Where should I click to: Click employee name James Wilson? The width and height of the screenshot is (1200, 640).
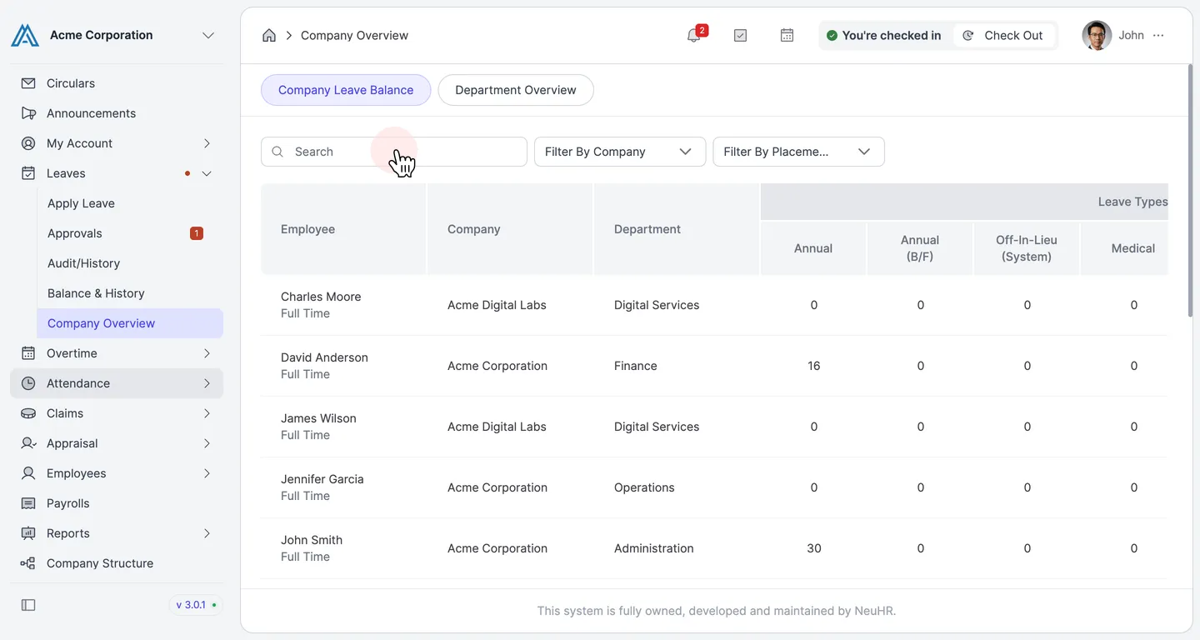[318, 418]
